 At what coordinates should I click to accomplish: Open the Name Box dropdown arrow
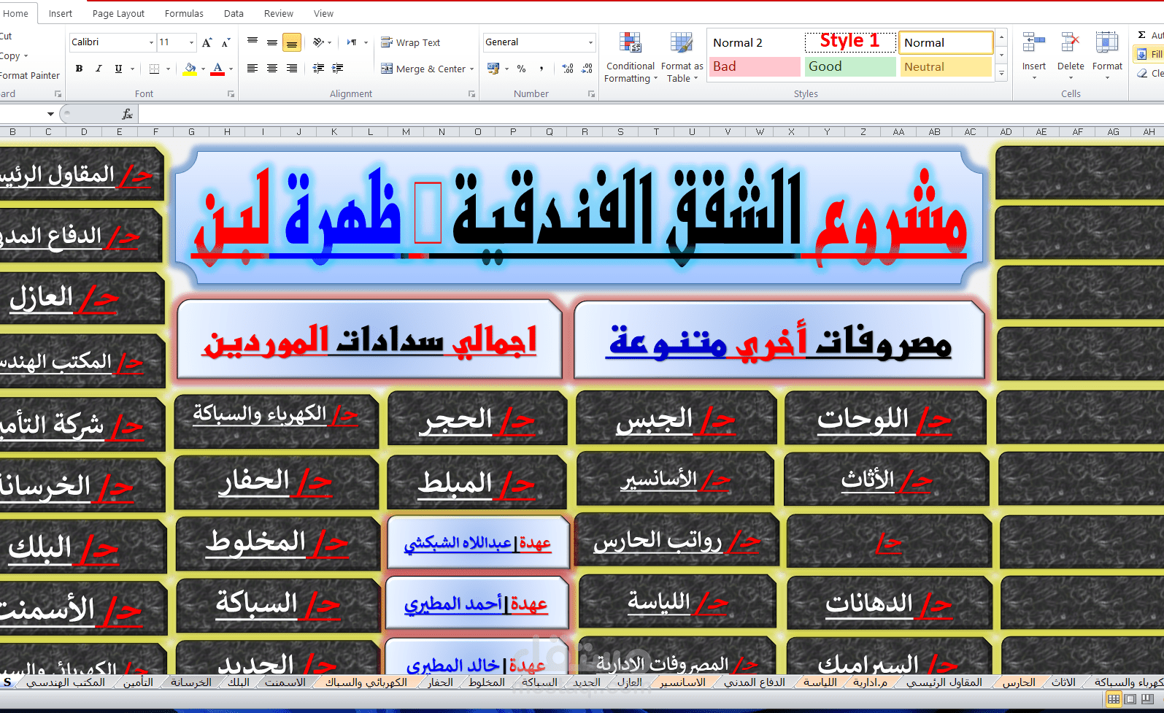[x=50, y=114]
